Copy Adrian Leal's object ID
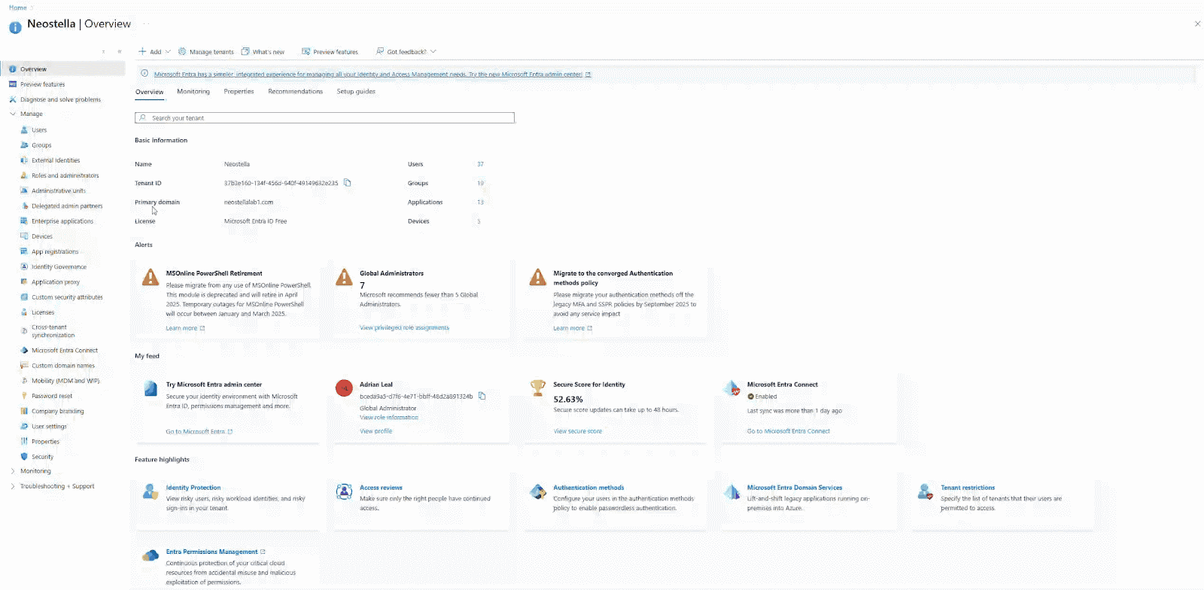 pos(482,396)
